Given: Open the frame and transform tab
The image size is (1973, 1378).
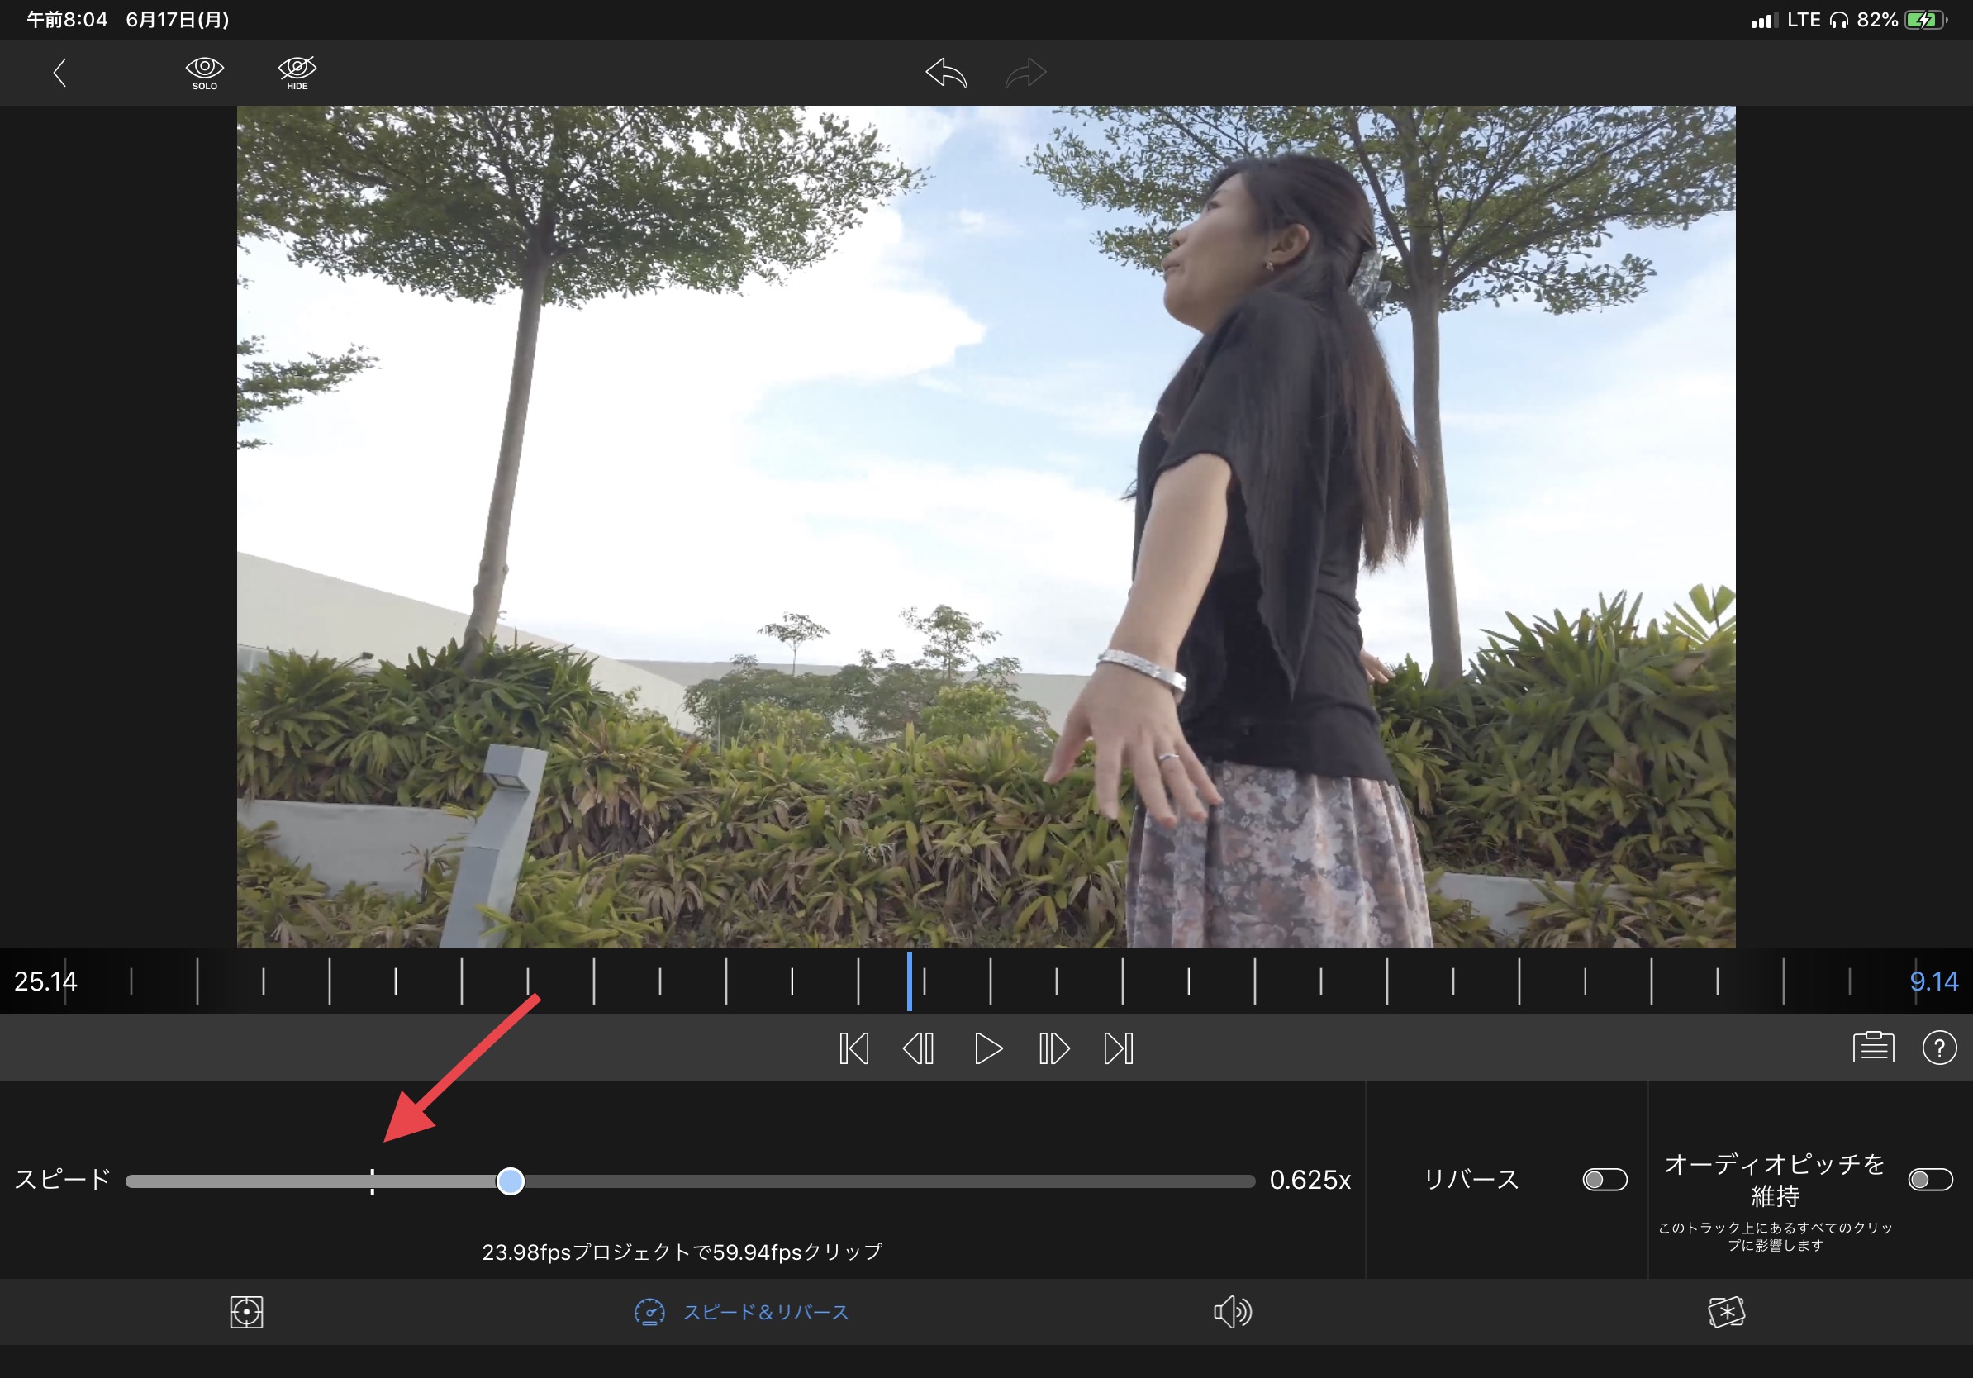Looking at the screenshot, I should click(x=246, y=1312).
